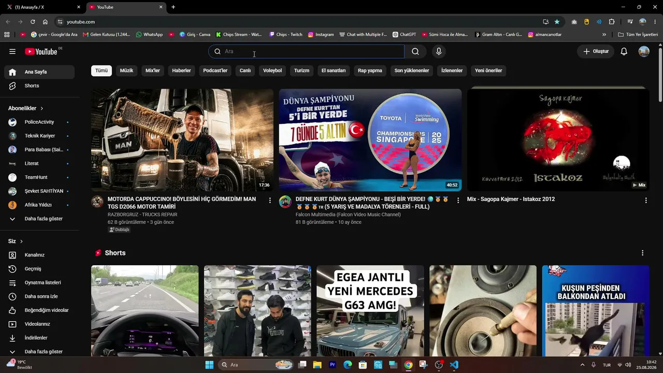Open Premiere Pro from the taskbar
The width and height of the screenshot is (663, 373).
point(333,365)
